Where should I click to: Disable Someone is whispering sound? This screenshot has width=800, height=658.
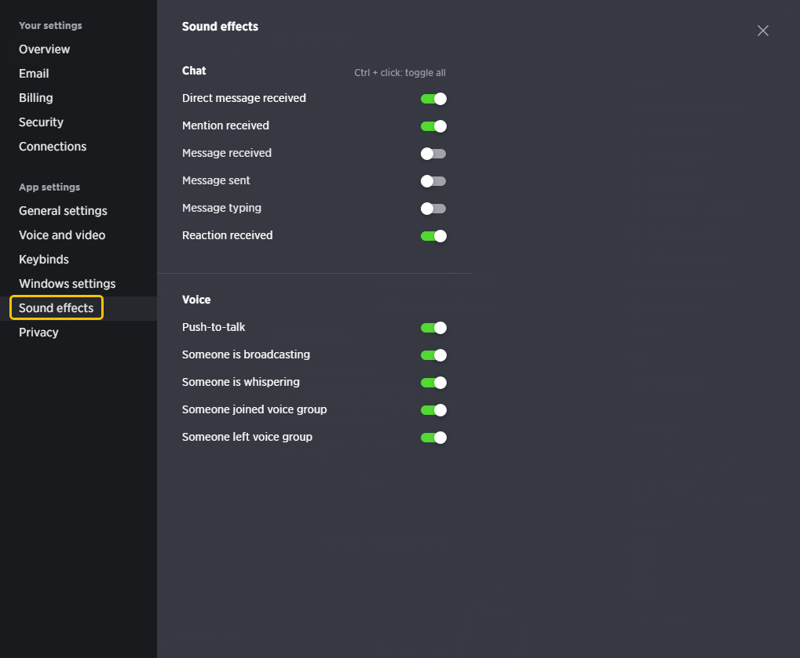(x=433, y=384)
